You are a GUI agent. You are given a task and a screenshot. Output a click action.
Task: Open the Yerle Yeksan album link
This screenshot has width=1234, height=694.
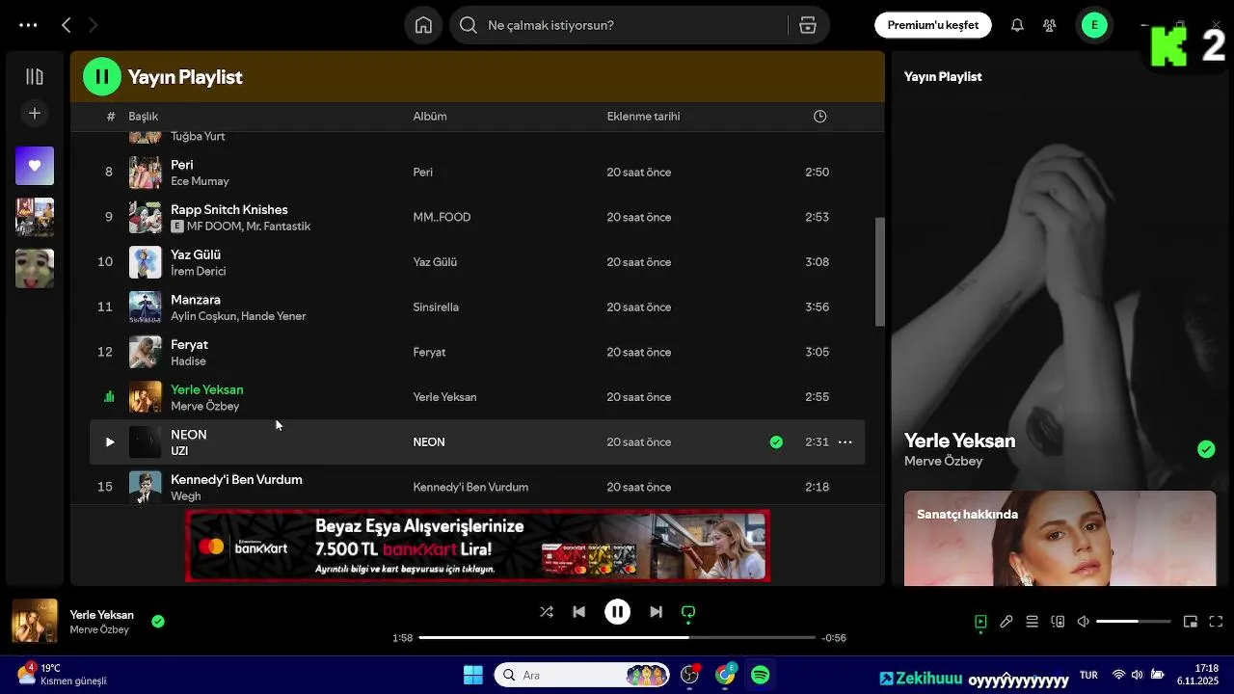444,397
